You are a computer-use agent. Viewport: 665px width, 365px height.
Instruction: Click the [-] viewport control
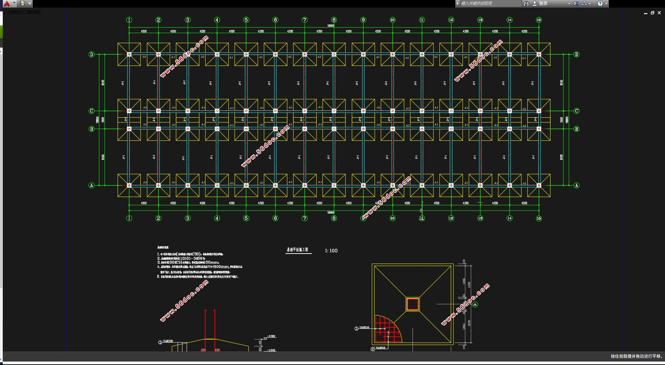[x=7, y=12]
